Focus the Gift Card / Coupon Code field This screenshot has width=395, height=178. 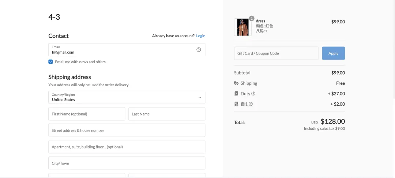pos(276,53)
